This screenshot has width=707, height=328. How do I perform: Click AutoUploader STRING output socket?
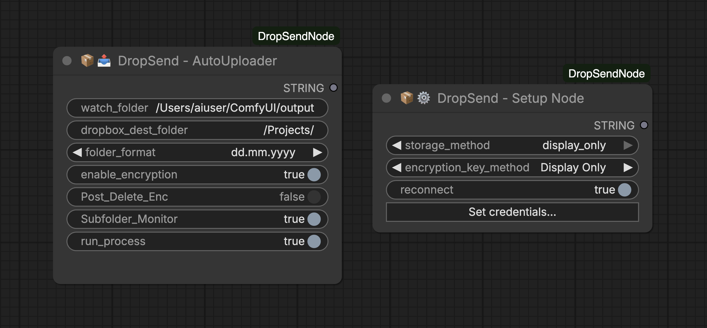click(x=333, y=88)
